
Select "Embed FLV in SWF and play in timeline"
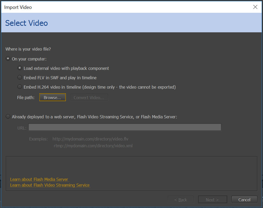pos(20,77)
